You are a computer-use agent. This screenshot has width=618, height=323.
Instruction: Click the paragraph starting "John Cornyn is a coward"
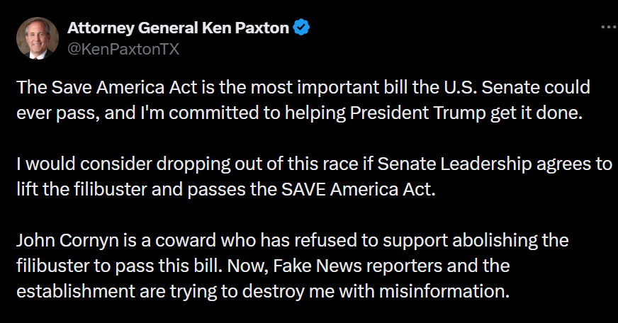(x=291, y=266)
